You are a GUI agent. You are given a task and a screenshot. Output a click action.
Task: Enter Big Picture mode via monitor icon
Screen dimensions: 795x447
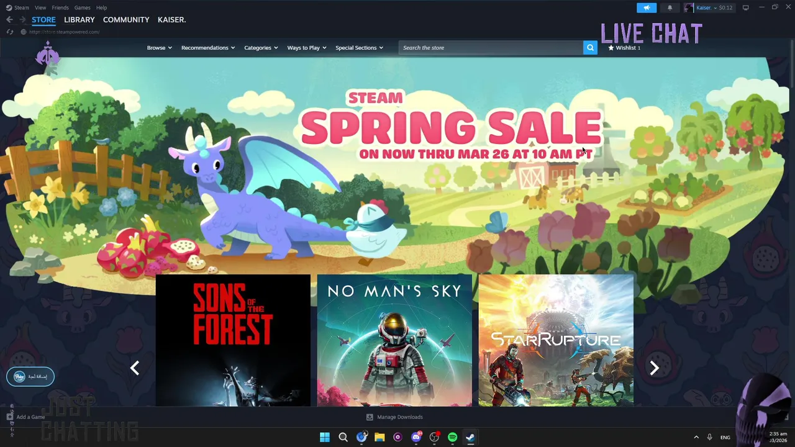tap(745, 7)
